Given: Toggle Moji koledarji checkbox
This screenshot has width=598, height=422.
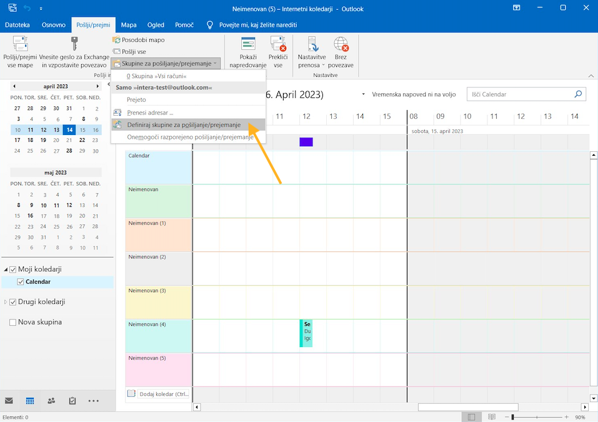Looking at the screenshot, I should [x=12, y=269].
